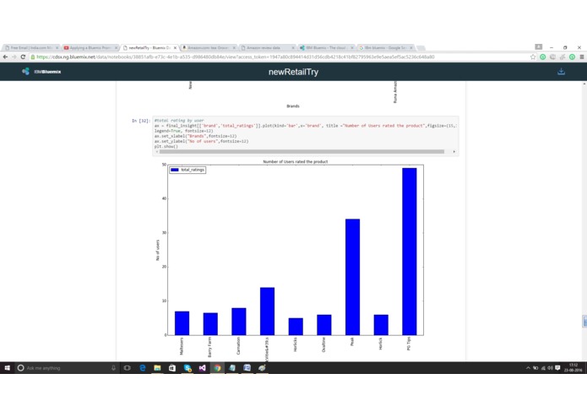The image size is (587, 417).
Task: Bookmark this page with the star icon
Action: click(x=533, y=57)
